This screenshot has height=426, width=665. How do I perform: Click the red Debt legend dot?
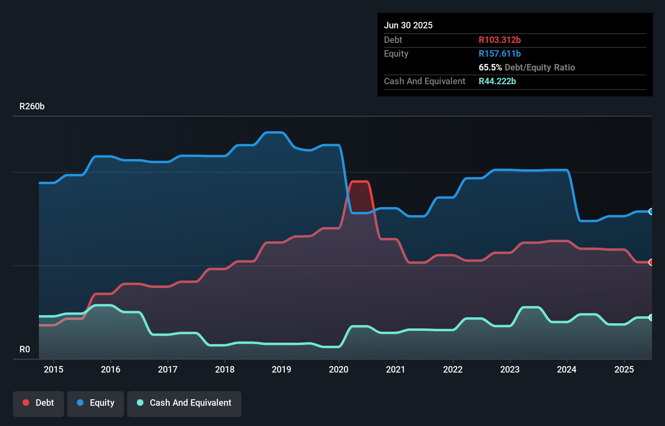(26, 403)
